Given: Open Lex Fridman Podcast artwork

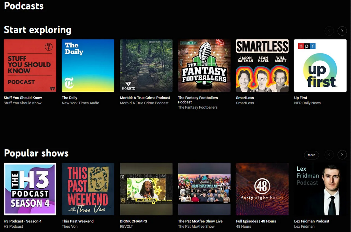Looking at the screenshot, I should pyautogui.click(x=320, y=189).
